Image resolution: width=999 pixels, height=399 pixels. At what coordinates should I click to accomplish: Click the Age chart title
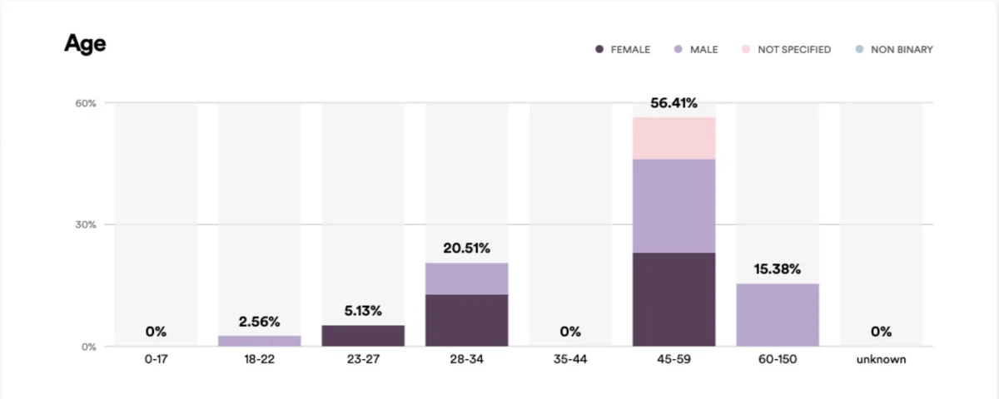point(85,44)
